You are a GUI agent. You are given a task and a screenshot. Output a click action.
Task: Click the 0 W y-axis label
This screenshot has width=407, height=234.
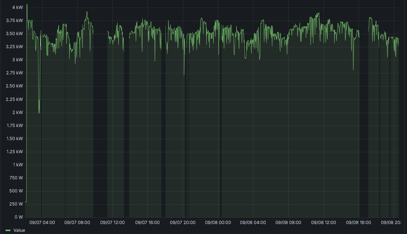click(x=19, y=217)
